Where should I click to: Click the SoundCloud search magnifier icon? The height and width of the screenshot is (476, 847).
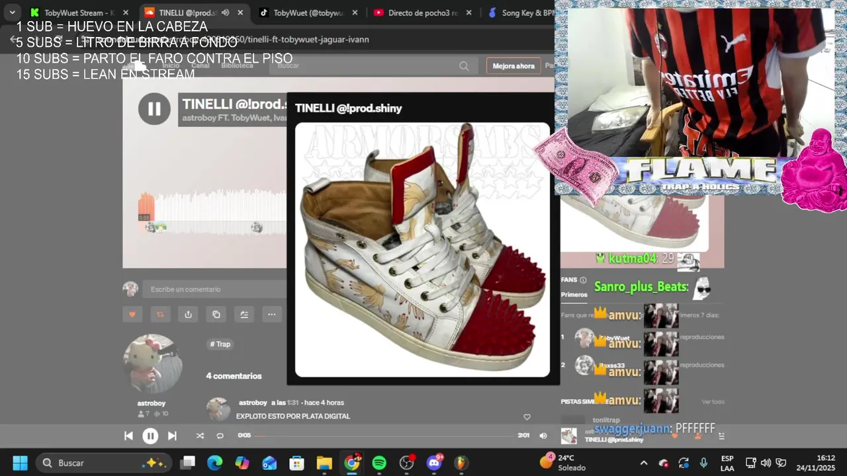464,66
